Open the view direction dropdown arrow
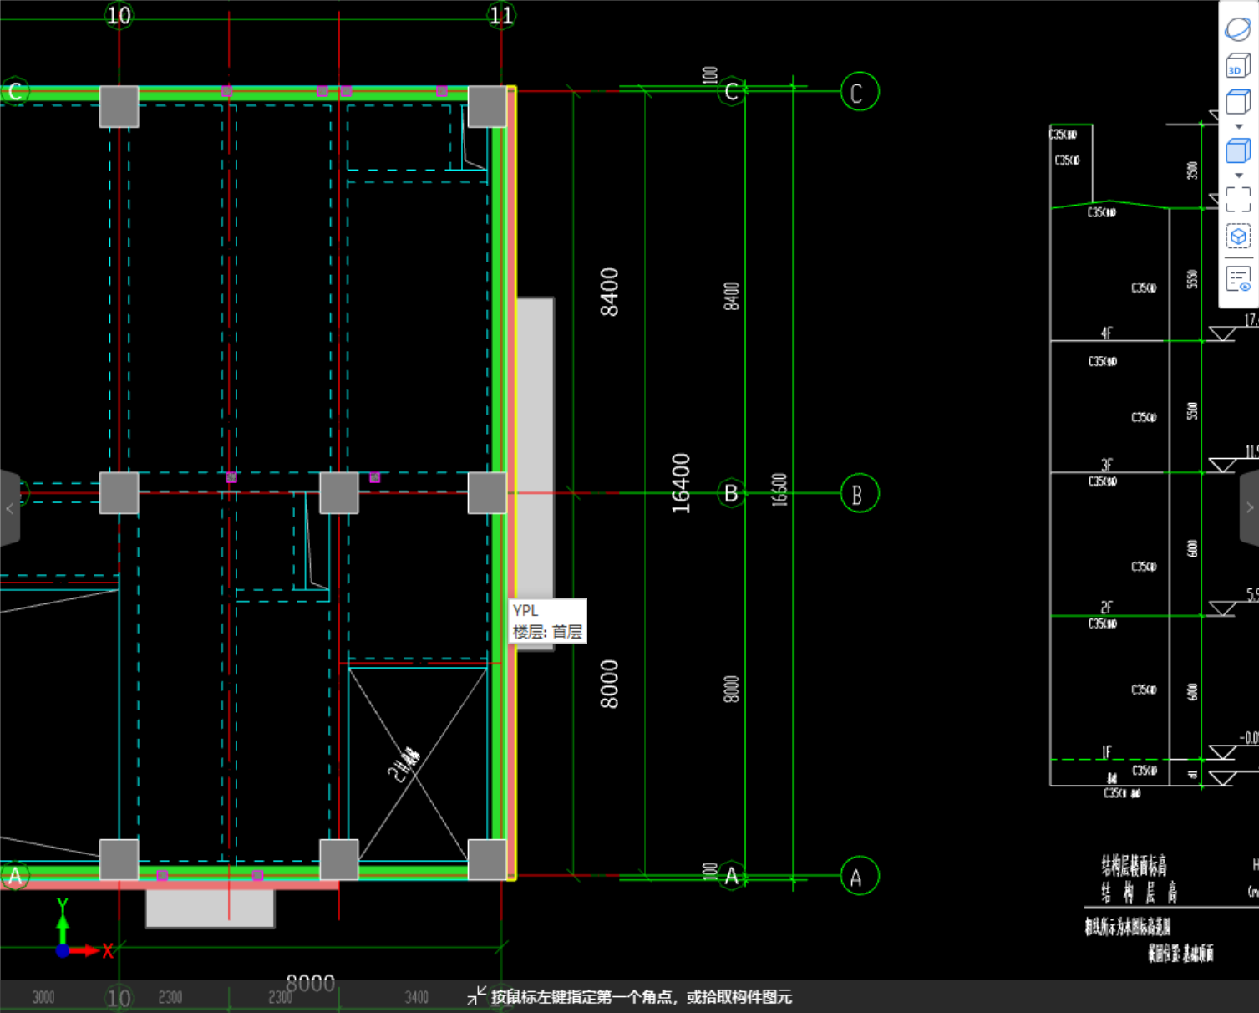Image resolution: width=1259 pixels, height=1013 pixels. pyautogui.click(x=1239, y=126)
